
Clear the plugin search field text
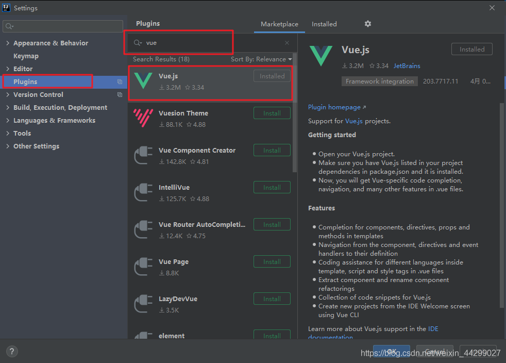pyautogui.click(x=287, y=43)
